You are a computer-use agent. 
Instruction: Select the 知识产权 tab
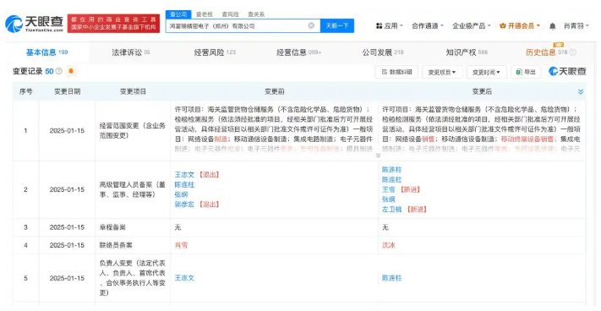point(467,52)
